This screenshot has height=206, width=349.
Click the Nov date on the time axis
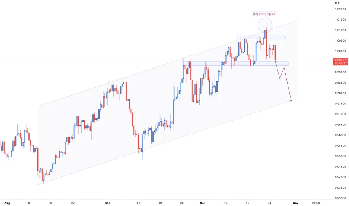(x=295, y=203)
